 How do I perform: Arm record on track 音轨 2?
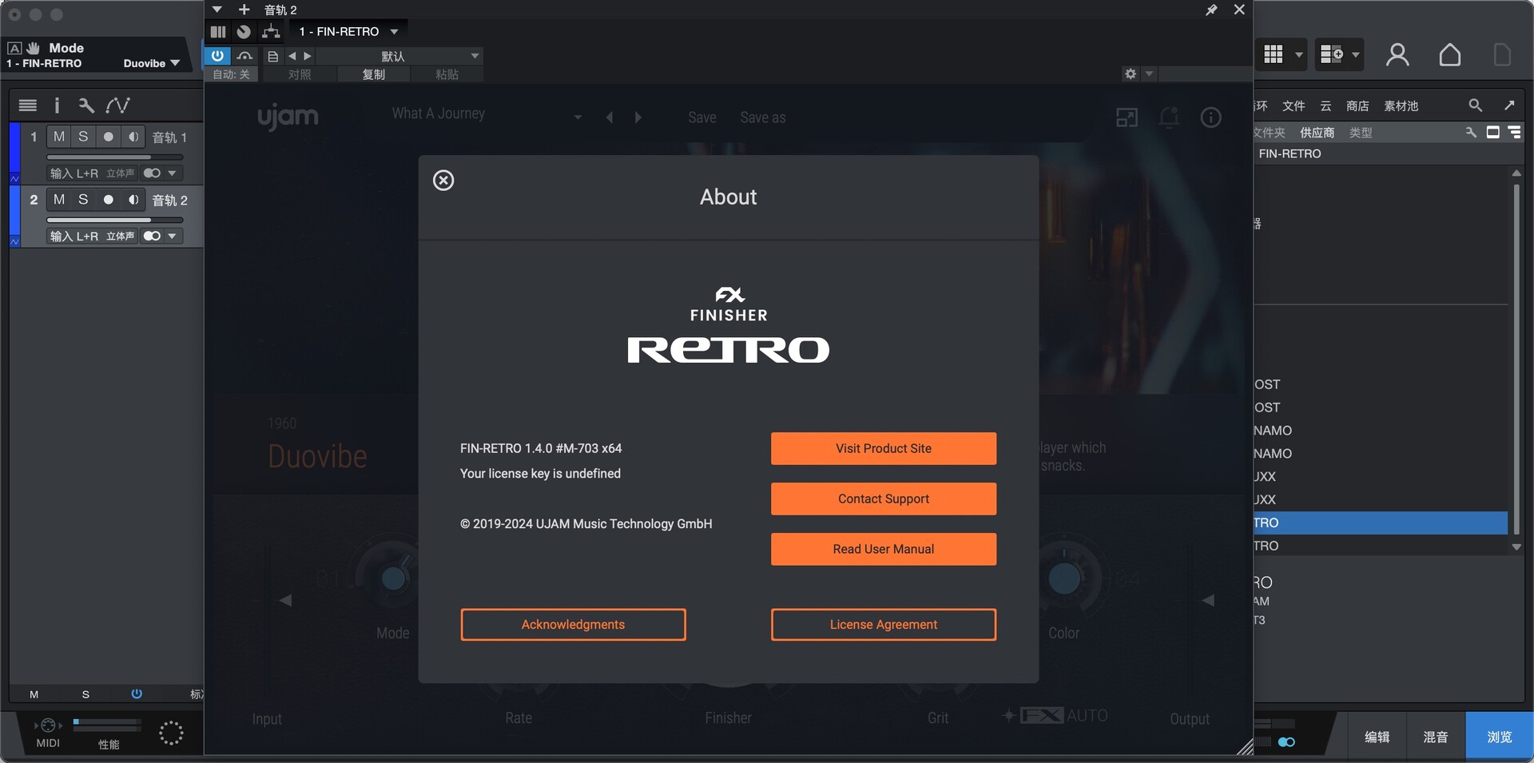point(109,199)
